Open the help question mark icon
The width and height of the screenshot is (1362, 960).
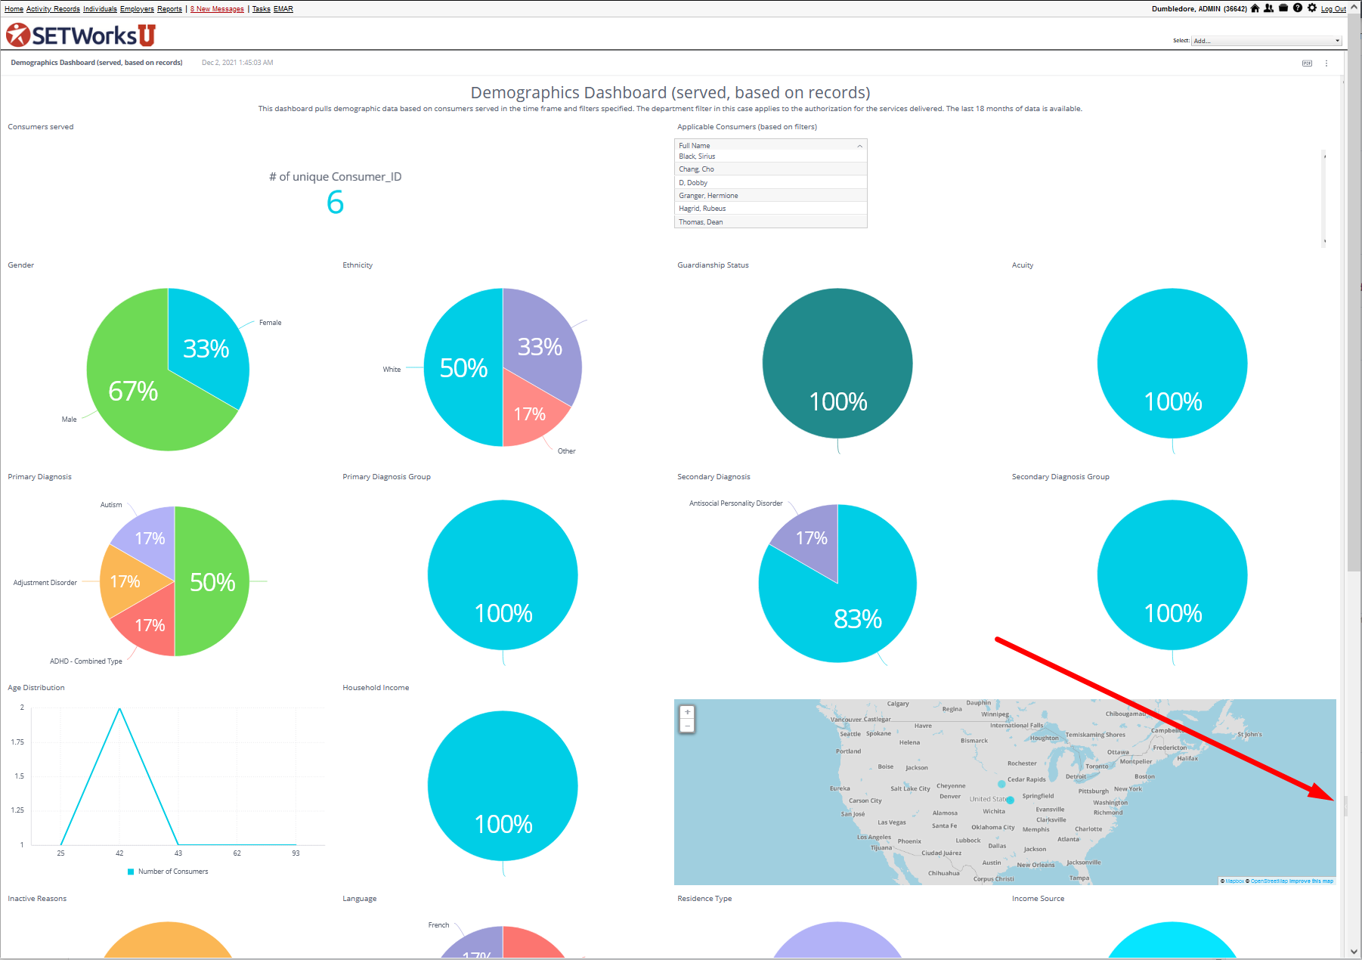pos(1298,8)
